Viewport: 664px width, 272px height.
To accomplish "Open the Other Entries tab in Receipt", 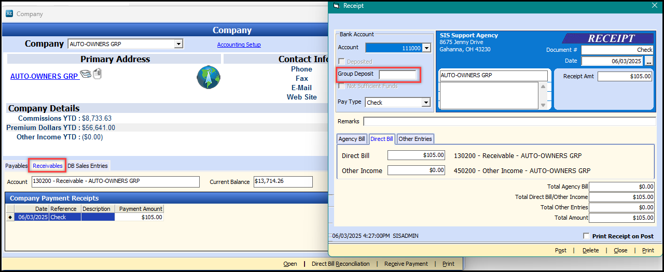I will (415, 139).
